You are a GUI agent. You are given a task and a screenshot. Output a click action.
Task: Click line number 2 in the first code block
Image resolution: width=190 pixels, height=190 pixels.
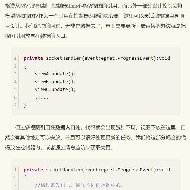(15, 66)
